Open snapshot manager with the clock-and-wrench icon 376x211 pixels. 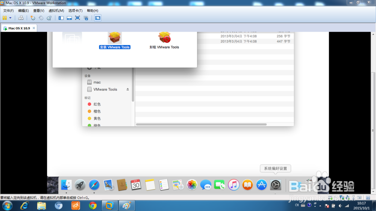point(49,18)
